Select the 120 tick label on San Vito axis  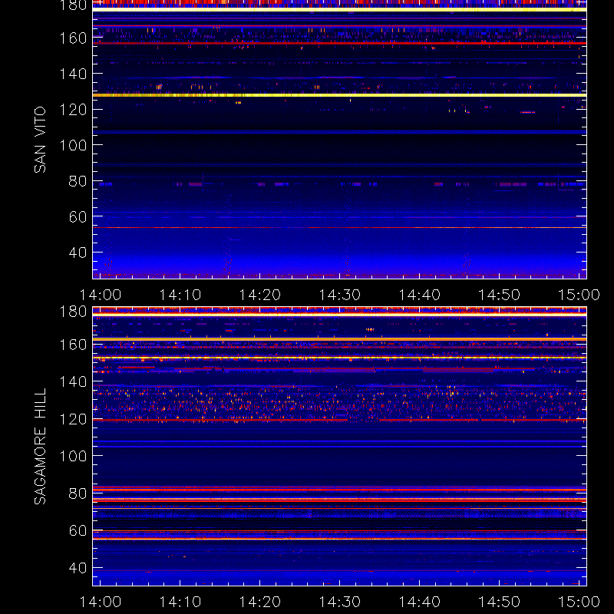point(73,110)
